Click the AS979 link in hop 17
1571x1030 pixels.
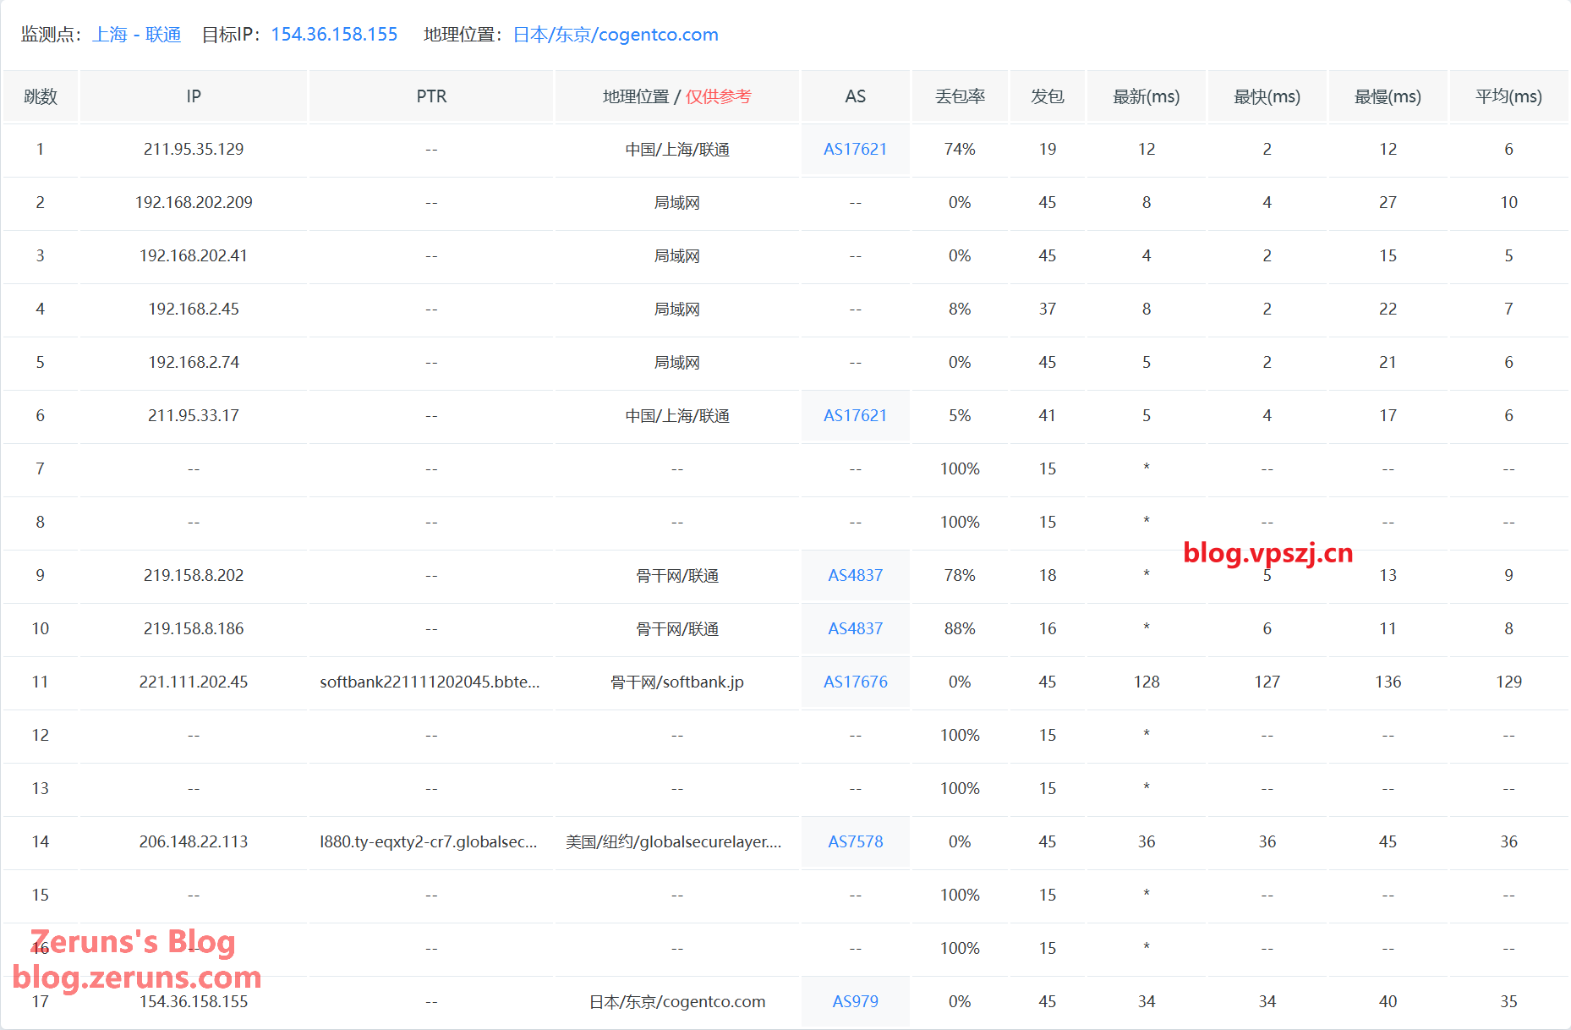[855, 1002]
